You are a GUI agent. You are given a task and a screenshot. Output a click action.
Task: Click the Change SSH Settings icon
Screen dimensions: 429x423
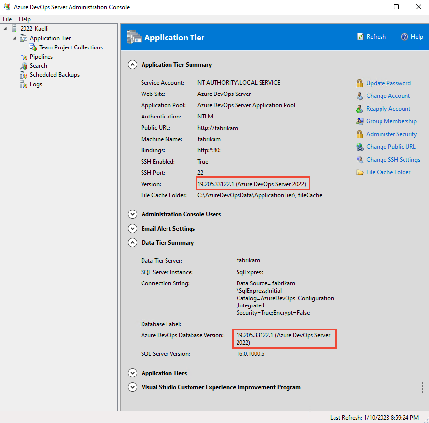359,159
